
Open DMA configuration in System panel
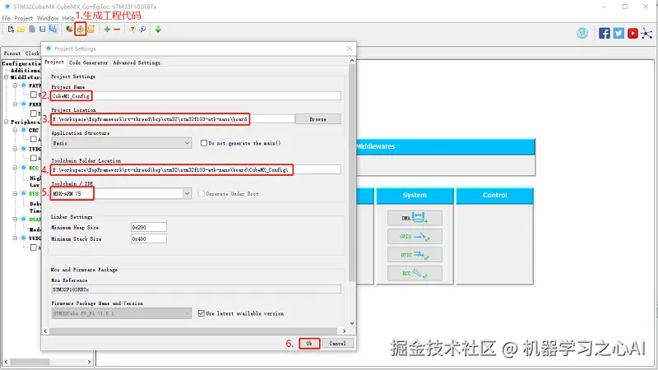(x=415, y=218)
